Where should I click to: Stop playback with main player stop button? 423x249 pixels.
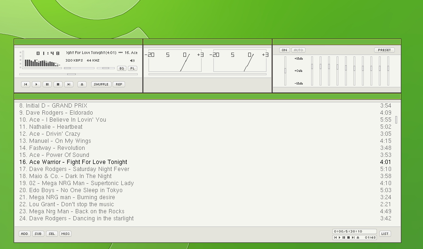[58, 85]
